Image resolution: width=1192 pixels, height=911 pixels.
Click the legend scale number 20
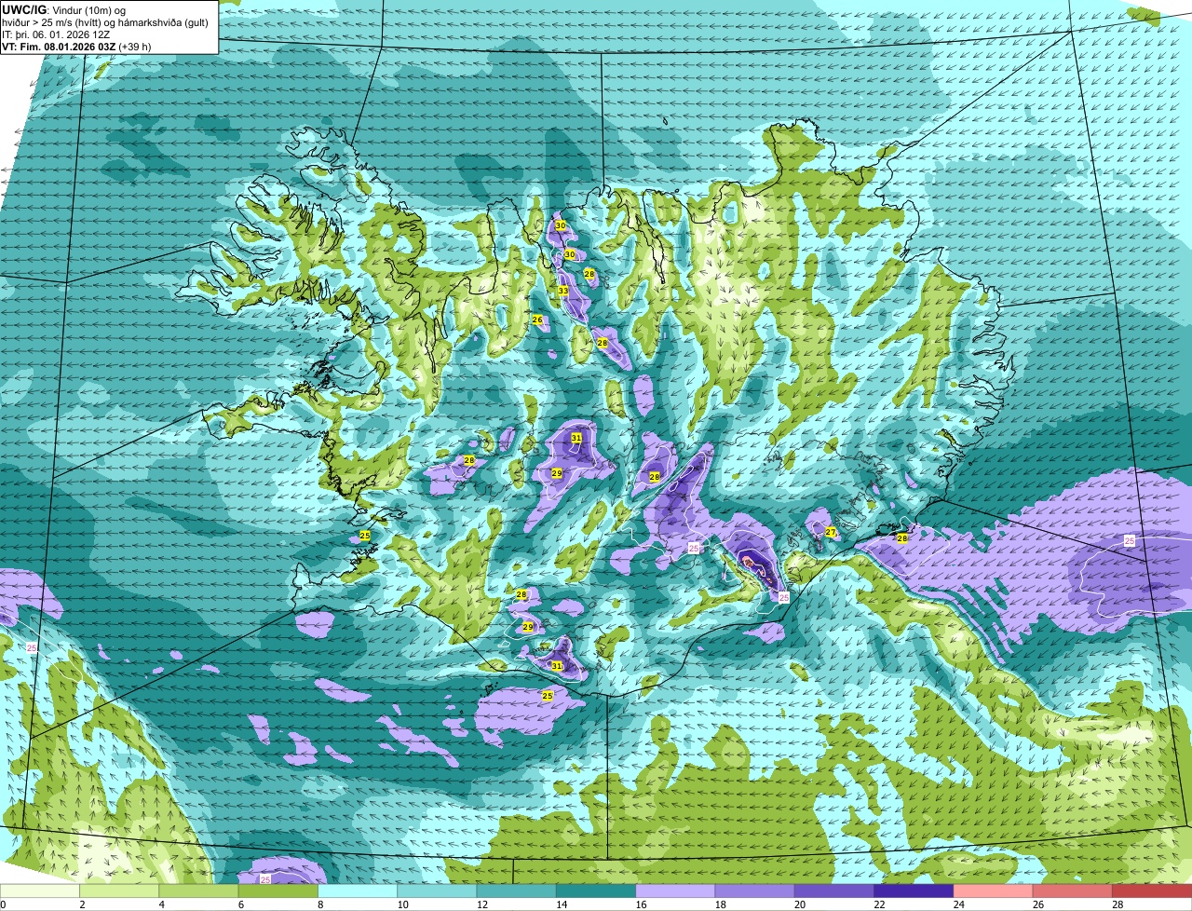799,904
